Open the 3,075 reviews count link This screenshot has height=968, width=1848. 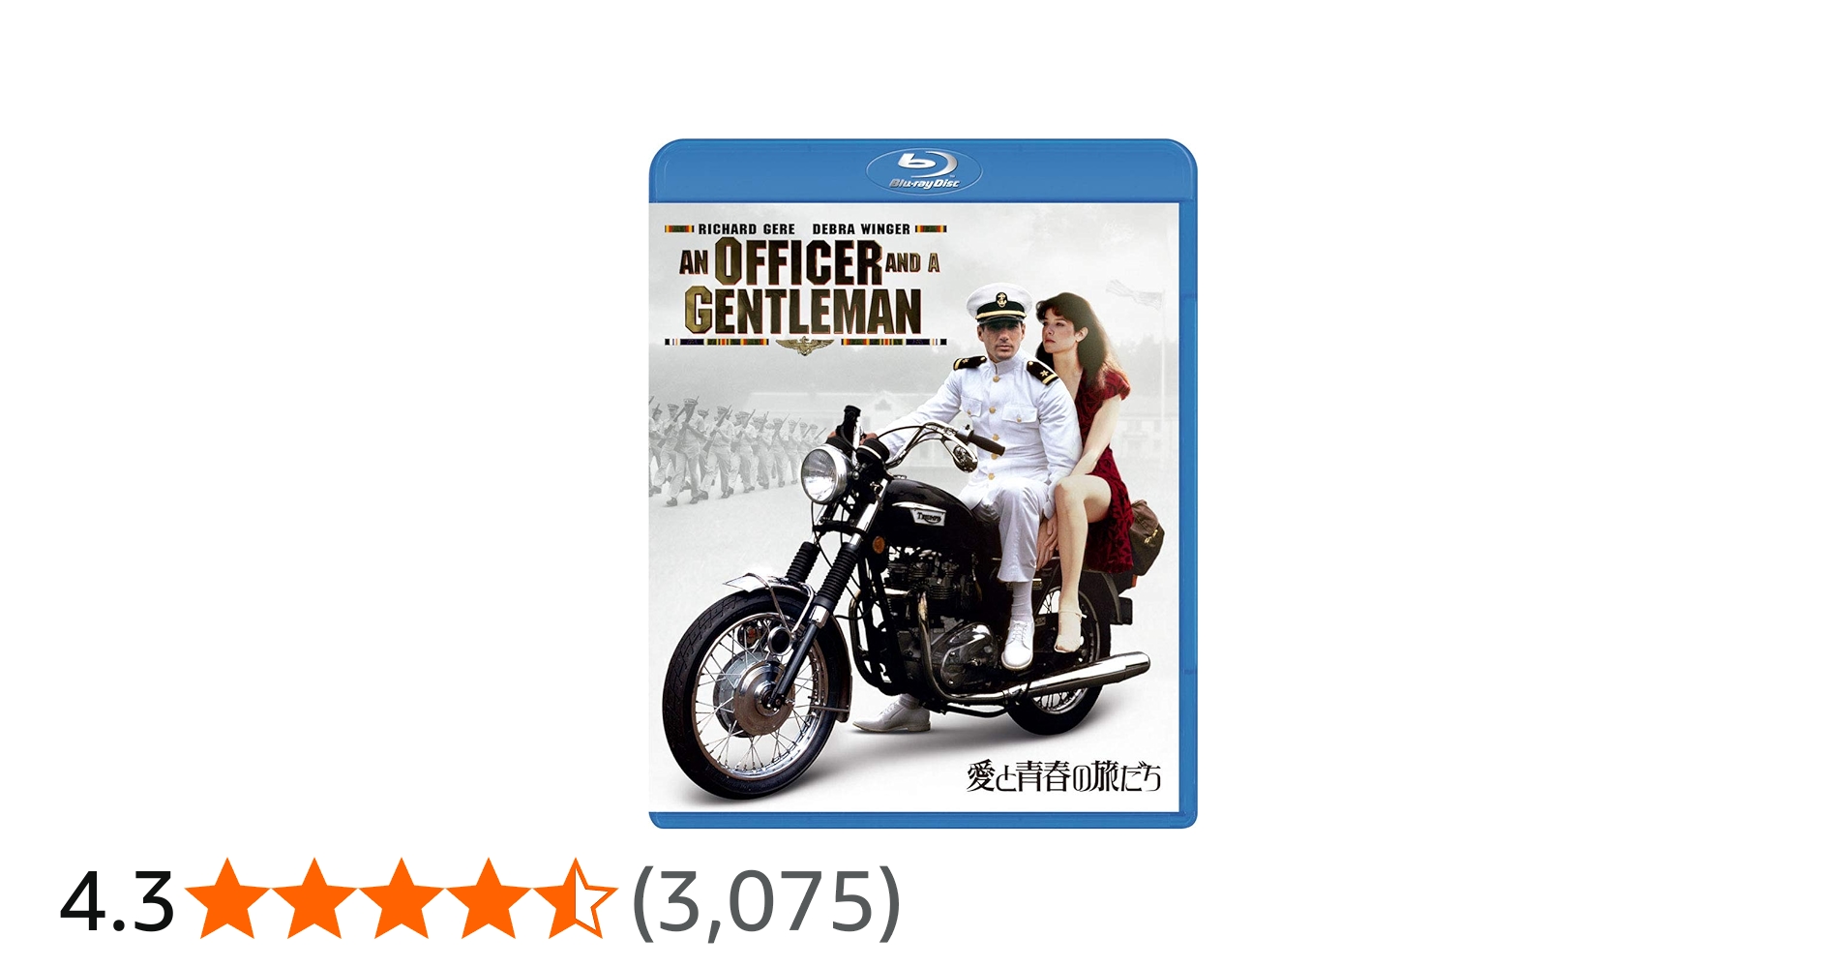click(x=766, y=902)
